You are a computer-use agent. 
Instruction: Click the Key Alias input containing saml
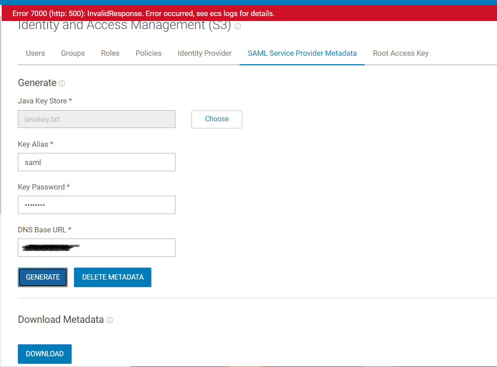tap(96, 162)
